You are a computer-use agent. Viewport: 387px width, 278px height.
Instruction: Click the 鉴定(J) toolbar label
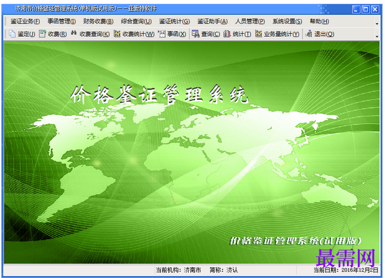point(27,34)
